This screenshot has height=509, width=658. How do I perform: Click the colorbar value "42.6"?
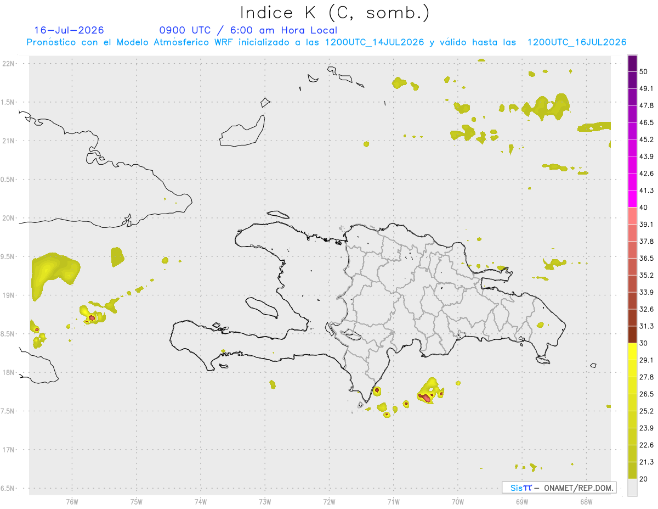point(646,174)
